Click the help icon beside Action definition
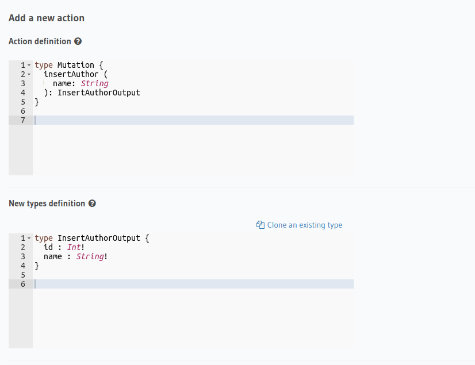 78,41
